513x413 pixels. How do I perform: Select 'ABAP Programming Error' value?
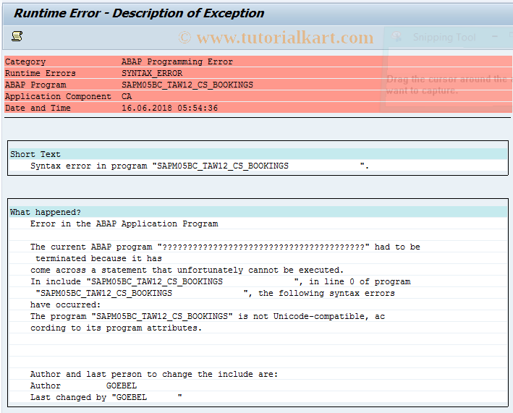click(x=177, y=61)
